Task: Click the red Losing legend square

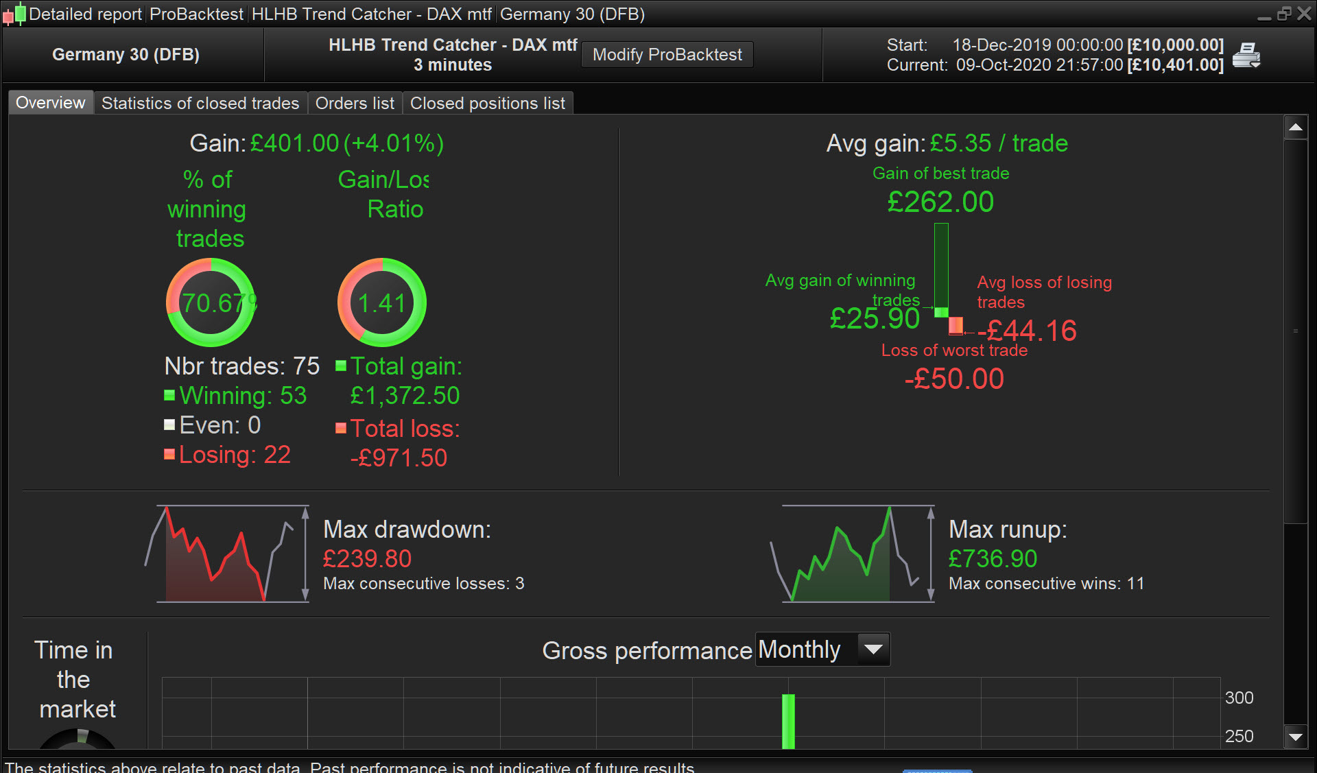Action: point(169,454)
